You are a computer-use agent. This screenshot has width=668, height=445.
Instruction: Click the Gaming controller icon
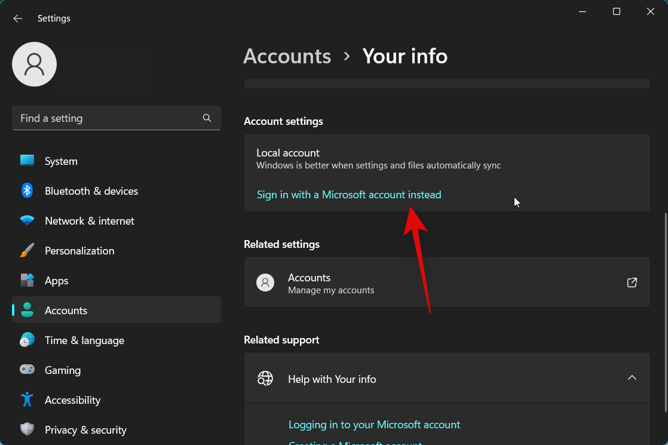27,370
